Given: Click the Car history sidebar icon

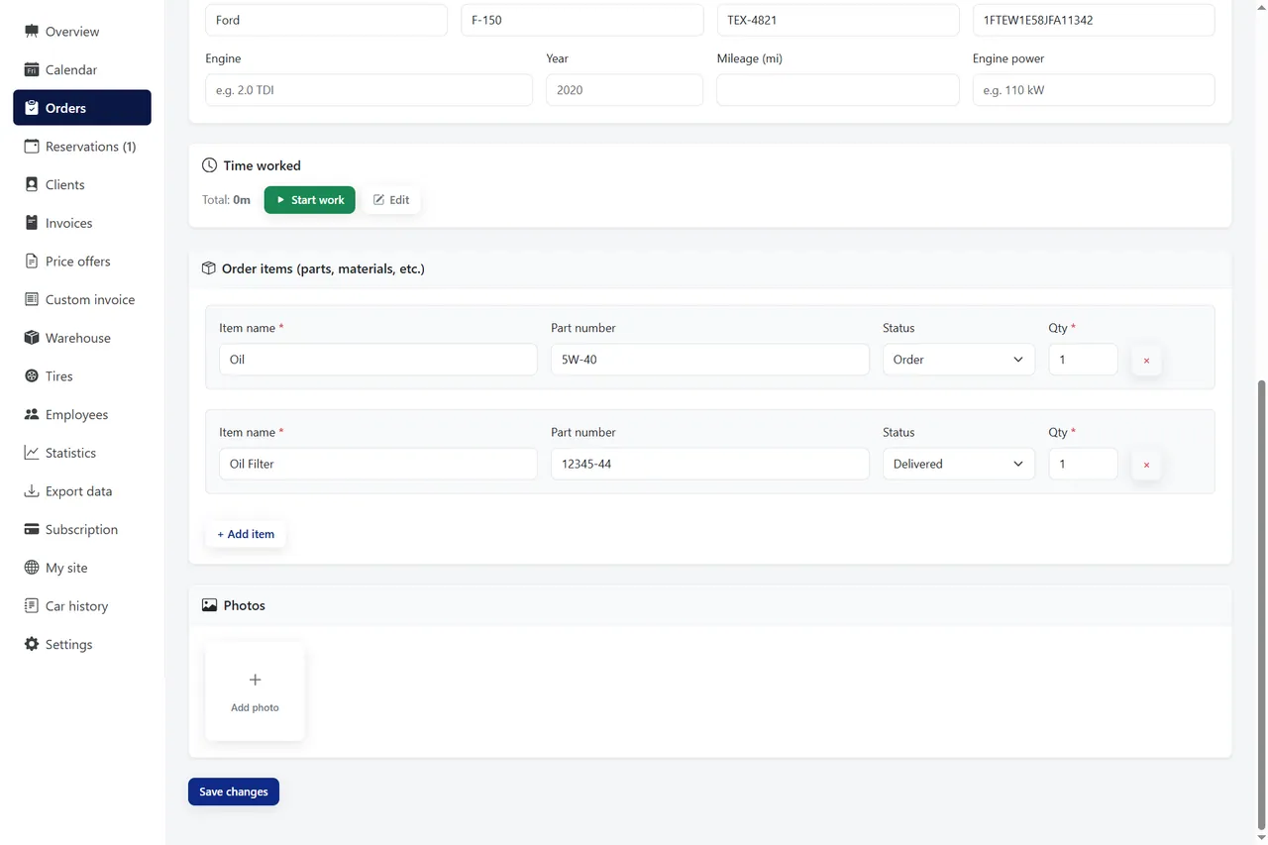Looking at the screenshot, I should pos(32,606).
